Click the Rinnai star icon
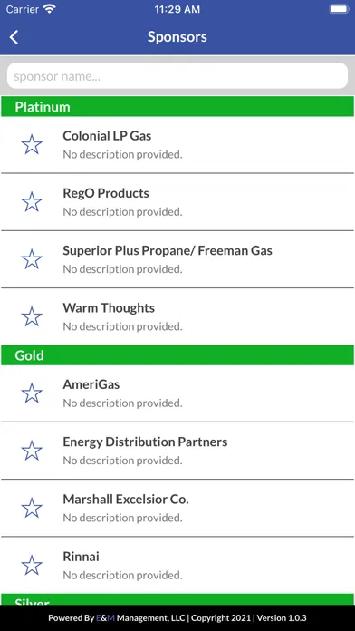 pyautogui.click(x=32, y=566)
